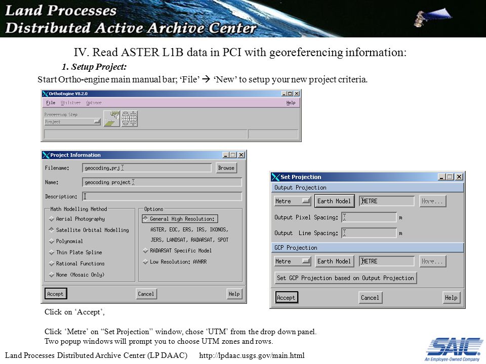Click the new project folder icon in OrthoEngine

coord(111,118)
